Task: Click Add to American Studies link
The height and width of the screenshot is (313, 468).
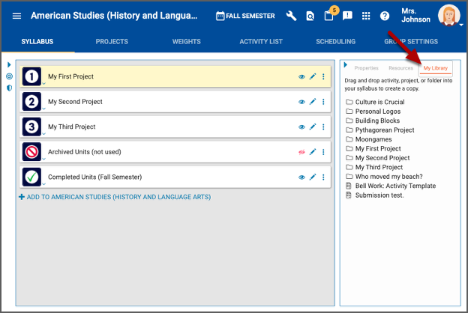Action: pos(115,197)
